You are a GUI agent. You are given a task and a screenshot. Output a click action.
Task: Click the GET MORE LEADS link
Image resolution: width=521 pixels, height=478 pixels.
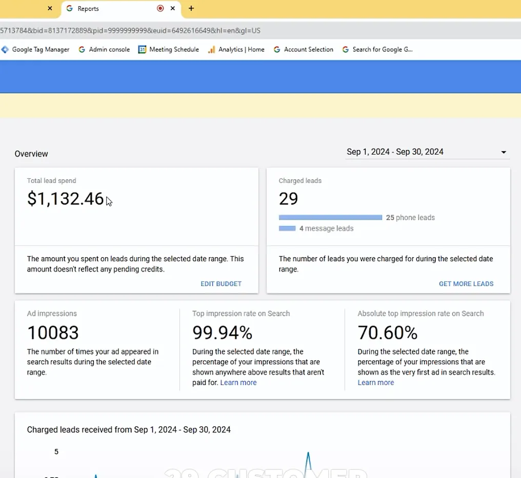466,284
